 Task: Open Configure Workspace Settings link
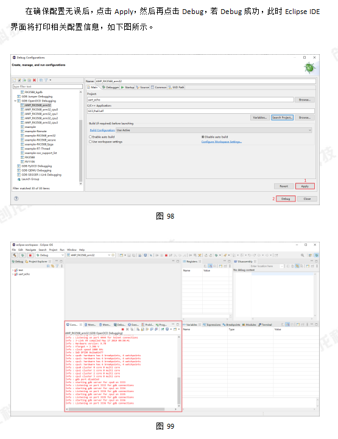221,142
